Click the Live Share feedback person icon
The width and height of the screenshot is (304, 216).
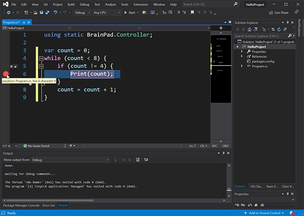coord(296,12)
